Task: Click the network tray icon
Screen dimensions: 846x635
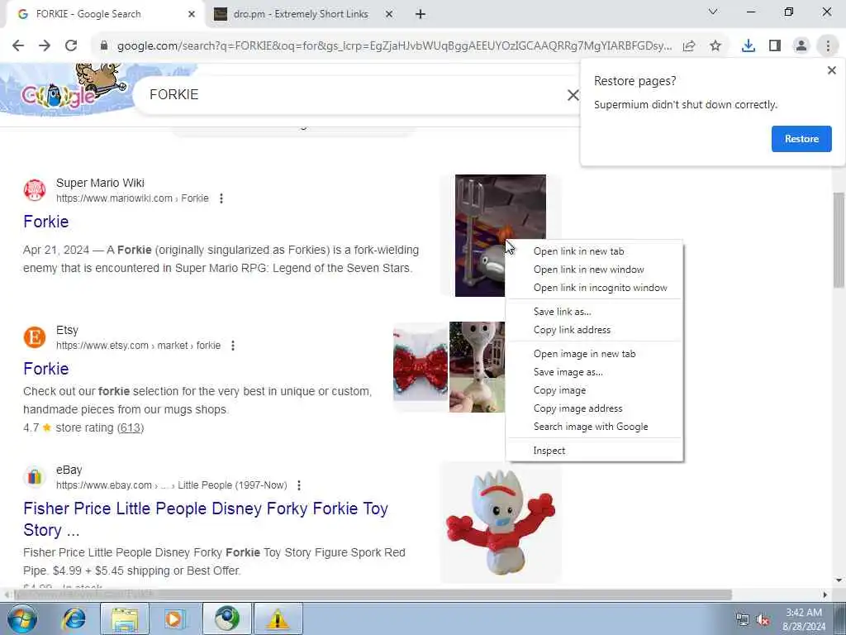Action: [x=743, y=620]
